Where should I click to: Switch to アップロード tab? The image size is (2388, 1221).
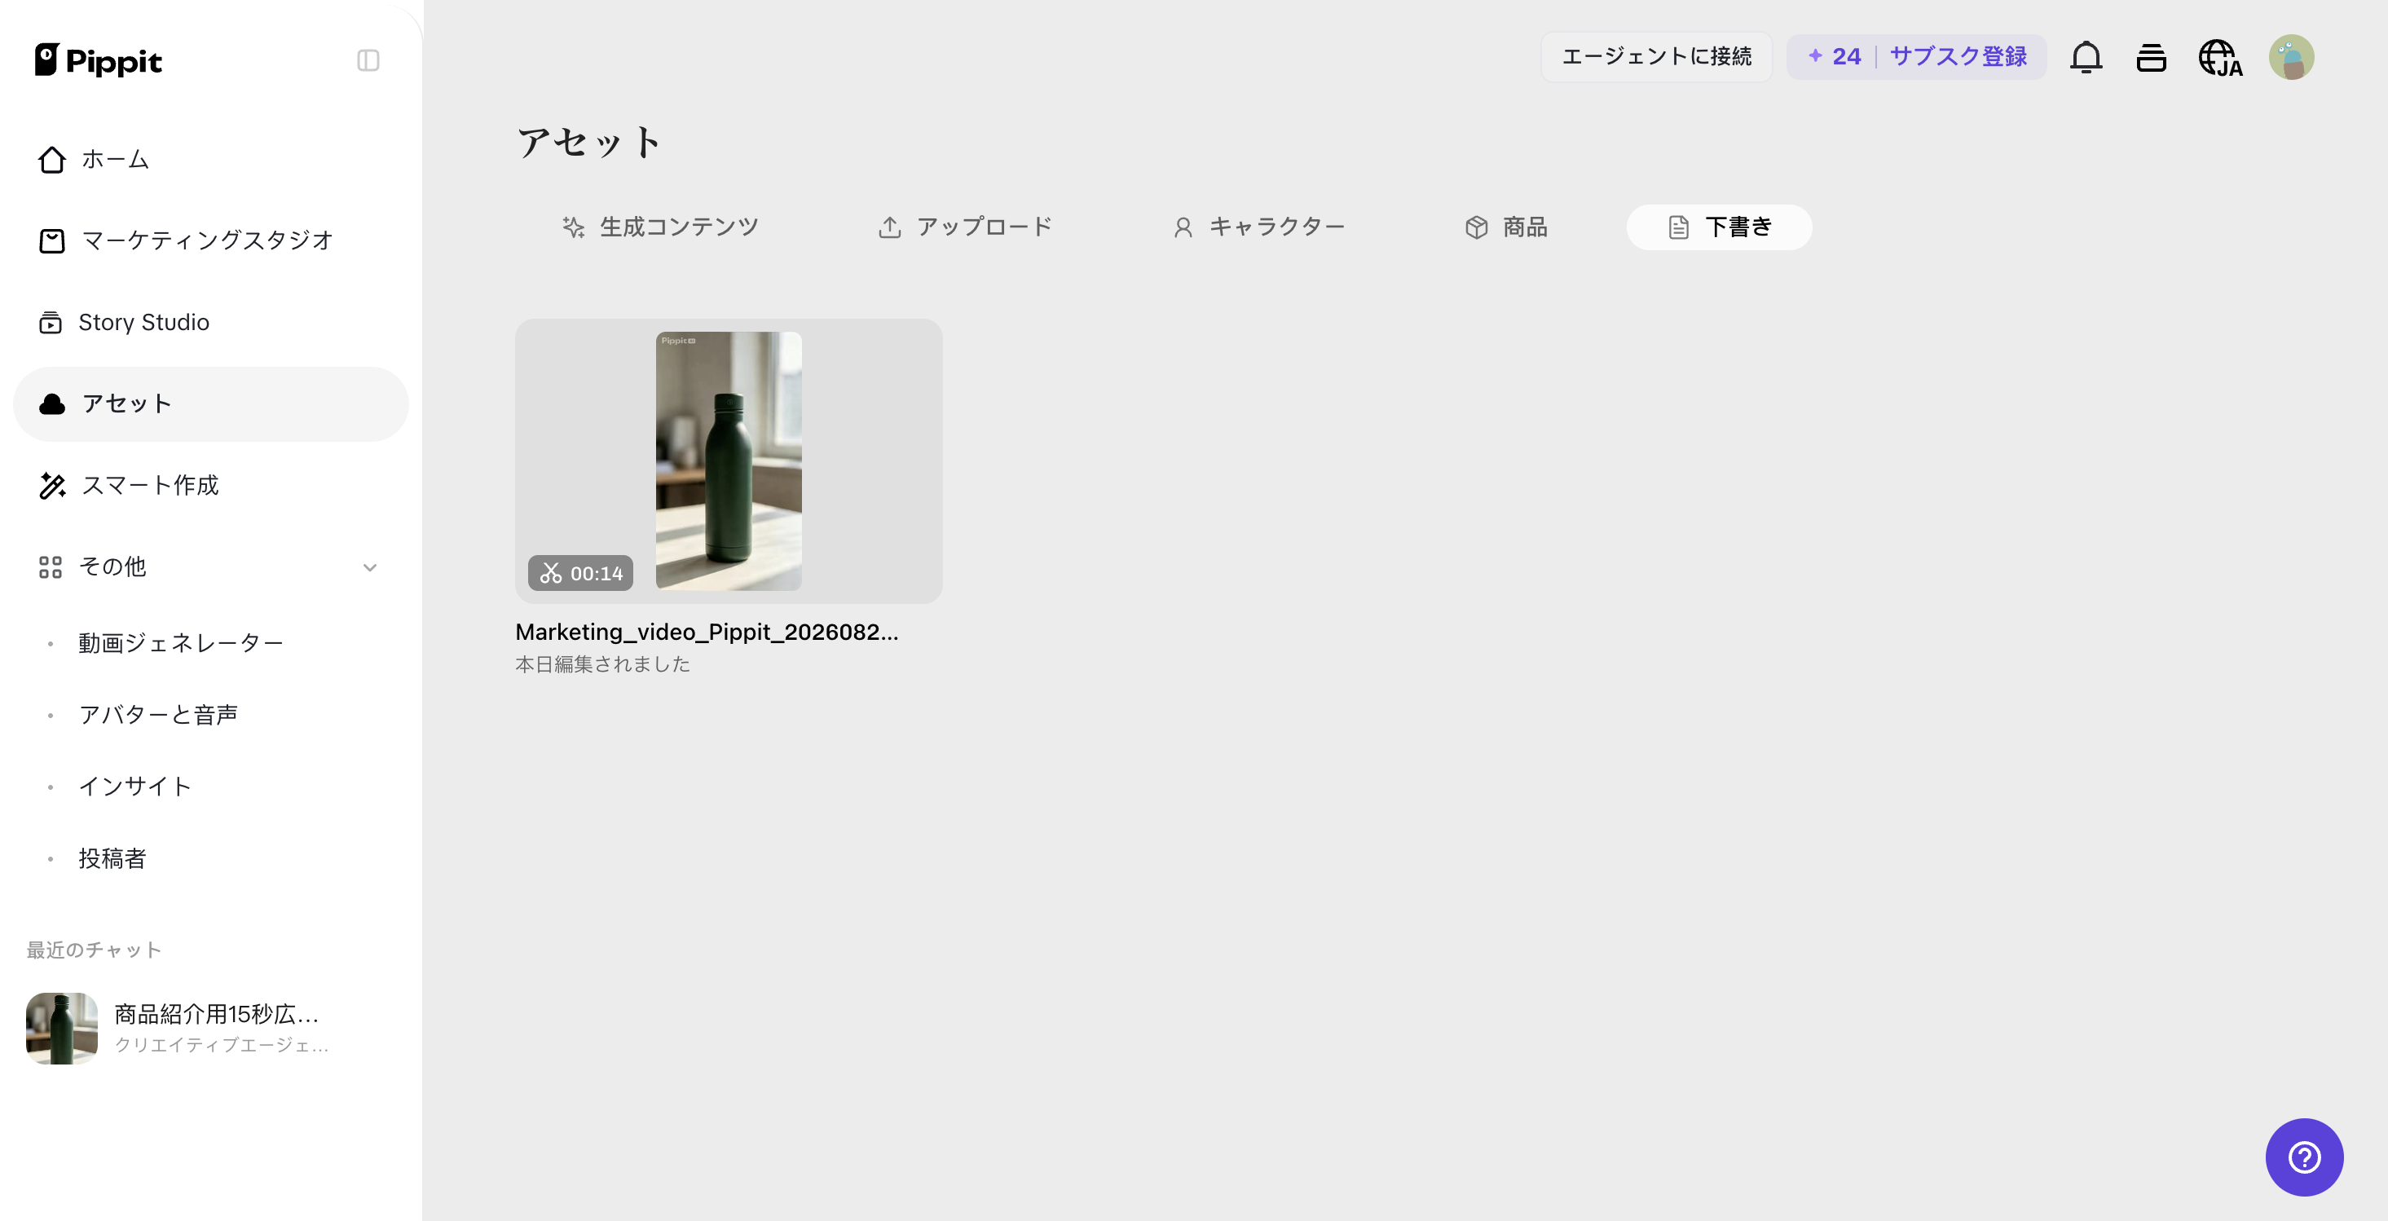point(965,227)
